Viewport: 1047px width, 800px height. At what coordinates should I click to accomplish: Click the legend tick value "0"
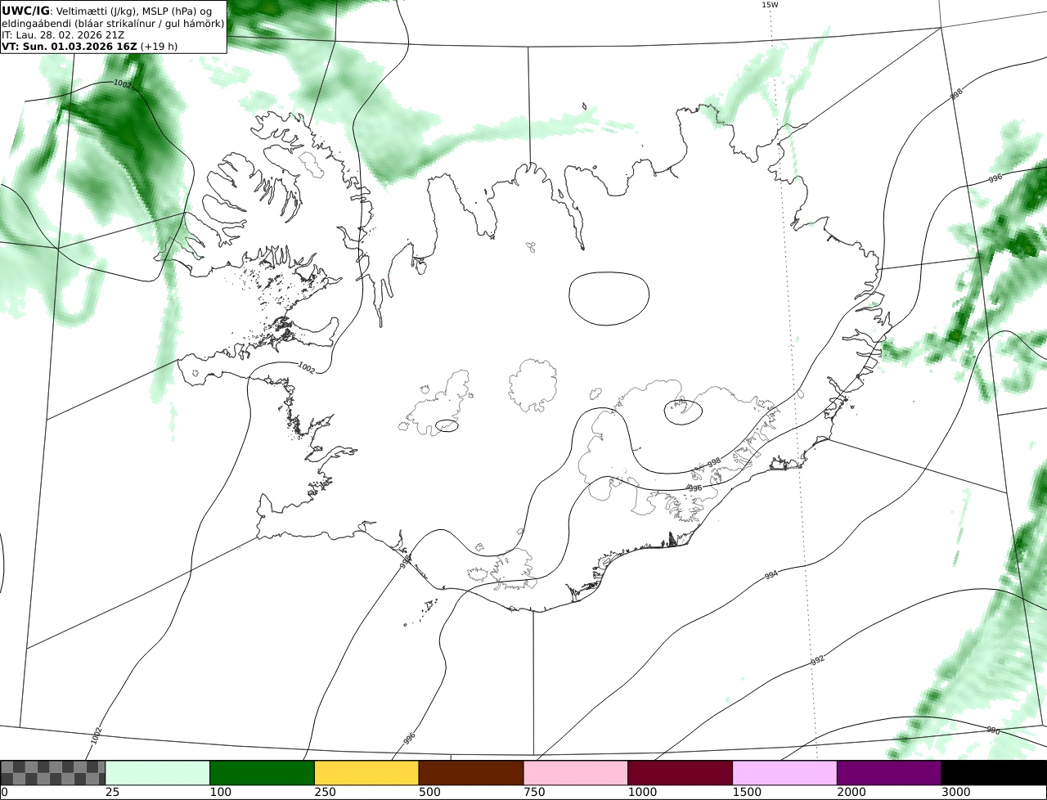(4, 793)
